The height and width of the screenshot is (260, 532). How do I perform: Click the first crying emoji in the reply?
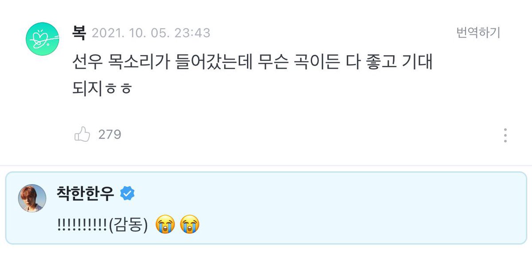coord(166,225)
